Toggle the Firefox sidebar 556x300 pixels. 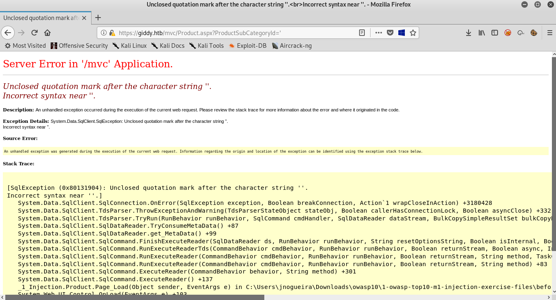(x=494, y=33)
